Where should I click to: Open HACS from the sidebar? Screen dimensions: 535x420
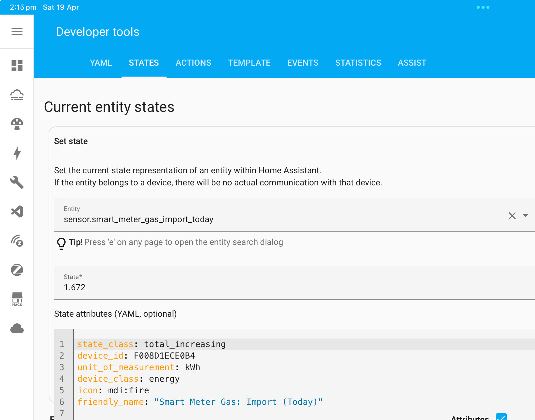[x=17, y=299]
